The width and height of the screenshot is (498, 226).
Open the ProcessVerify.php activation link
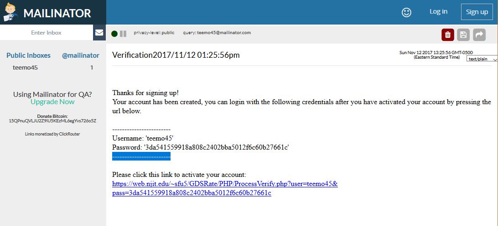[x=225, y=188]
